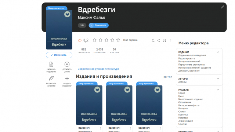Collapse the ИЗДАНИЕ section chevron
This screenshot has width=235, height=132.
(218, 52)
